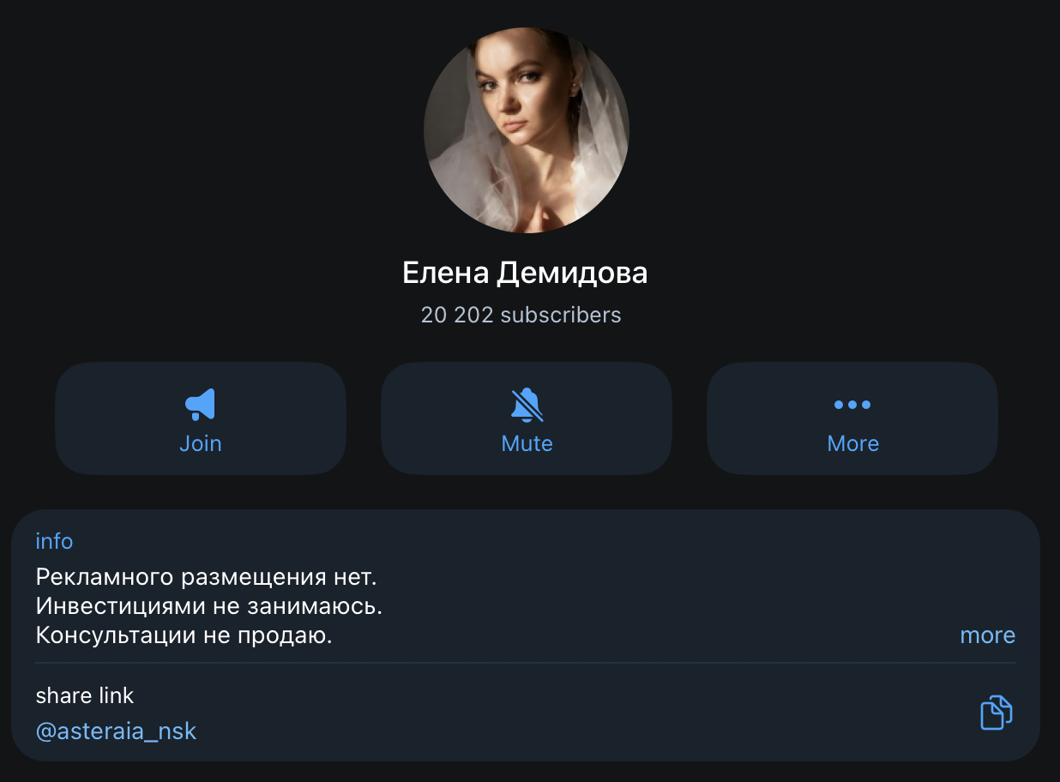
Task: Click the 20 202 subscribers count
Action: (521, 315)
